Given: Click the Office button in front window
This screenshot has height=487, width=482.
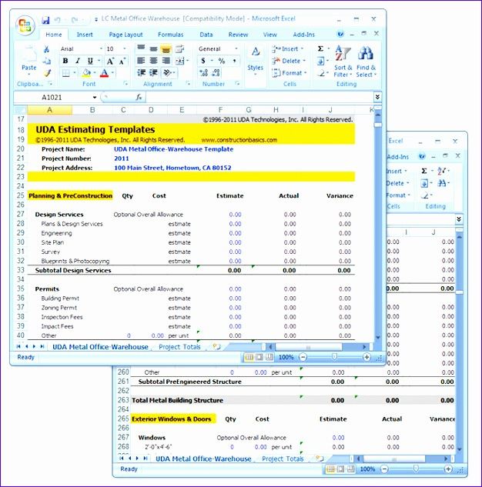Looking at the screenshot, I should (25, 25).
